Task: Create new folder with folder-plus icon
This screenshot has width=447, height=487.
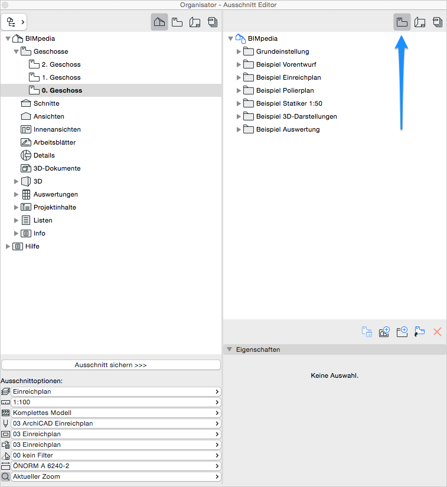Action: coord(402,332)
